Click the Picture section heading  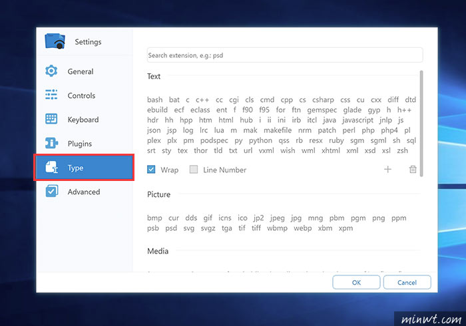point(158,194)
